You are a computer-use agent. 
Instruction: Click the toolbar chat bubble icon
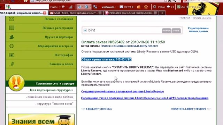(x=63, y=7)
